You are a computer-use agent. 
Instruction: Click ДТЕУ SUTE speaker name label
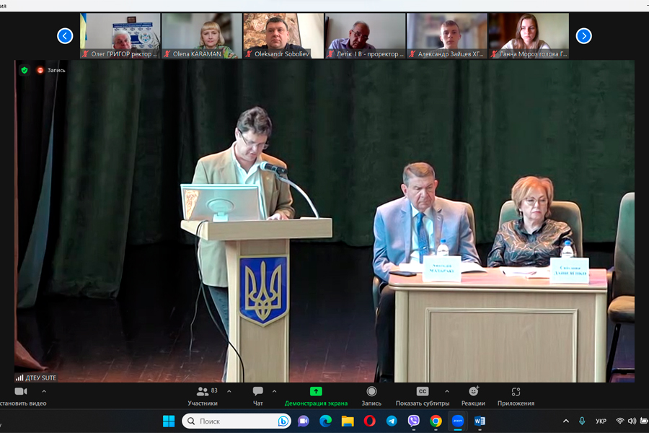tap(40, 378)
